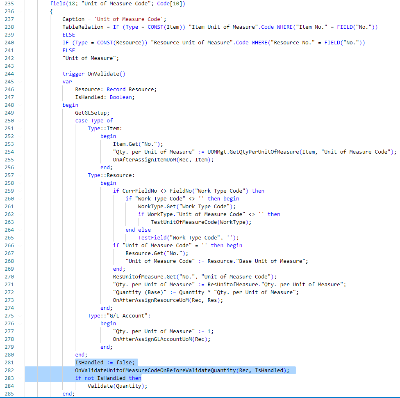This screenshot has width=400, height=398.
Task: Click the case Type of statement
Action: point(94,120)
